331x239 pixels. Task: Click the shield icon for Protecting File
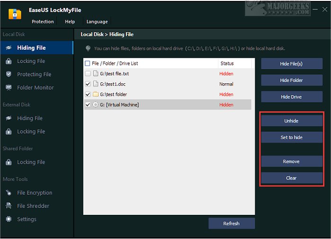click(x=9, y=74)
